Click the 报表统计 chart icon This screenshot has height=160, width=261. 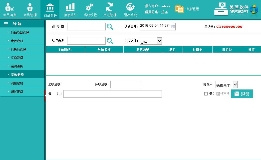[70, 7]
